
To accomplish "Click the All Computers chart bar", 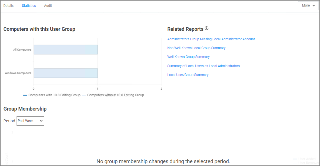I will point(65,50).
